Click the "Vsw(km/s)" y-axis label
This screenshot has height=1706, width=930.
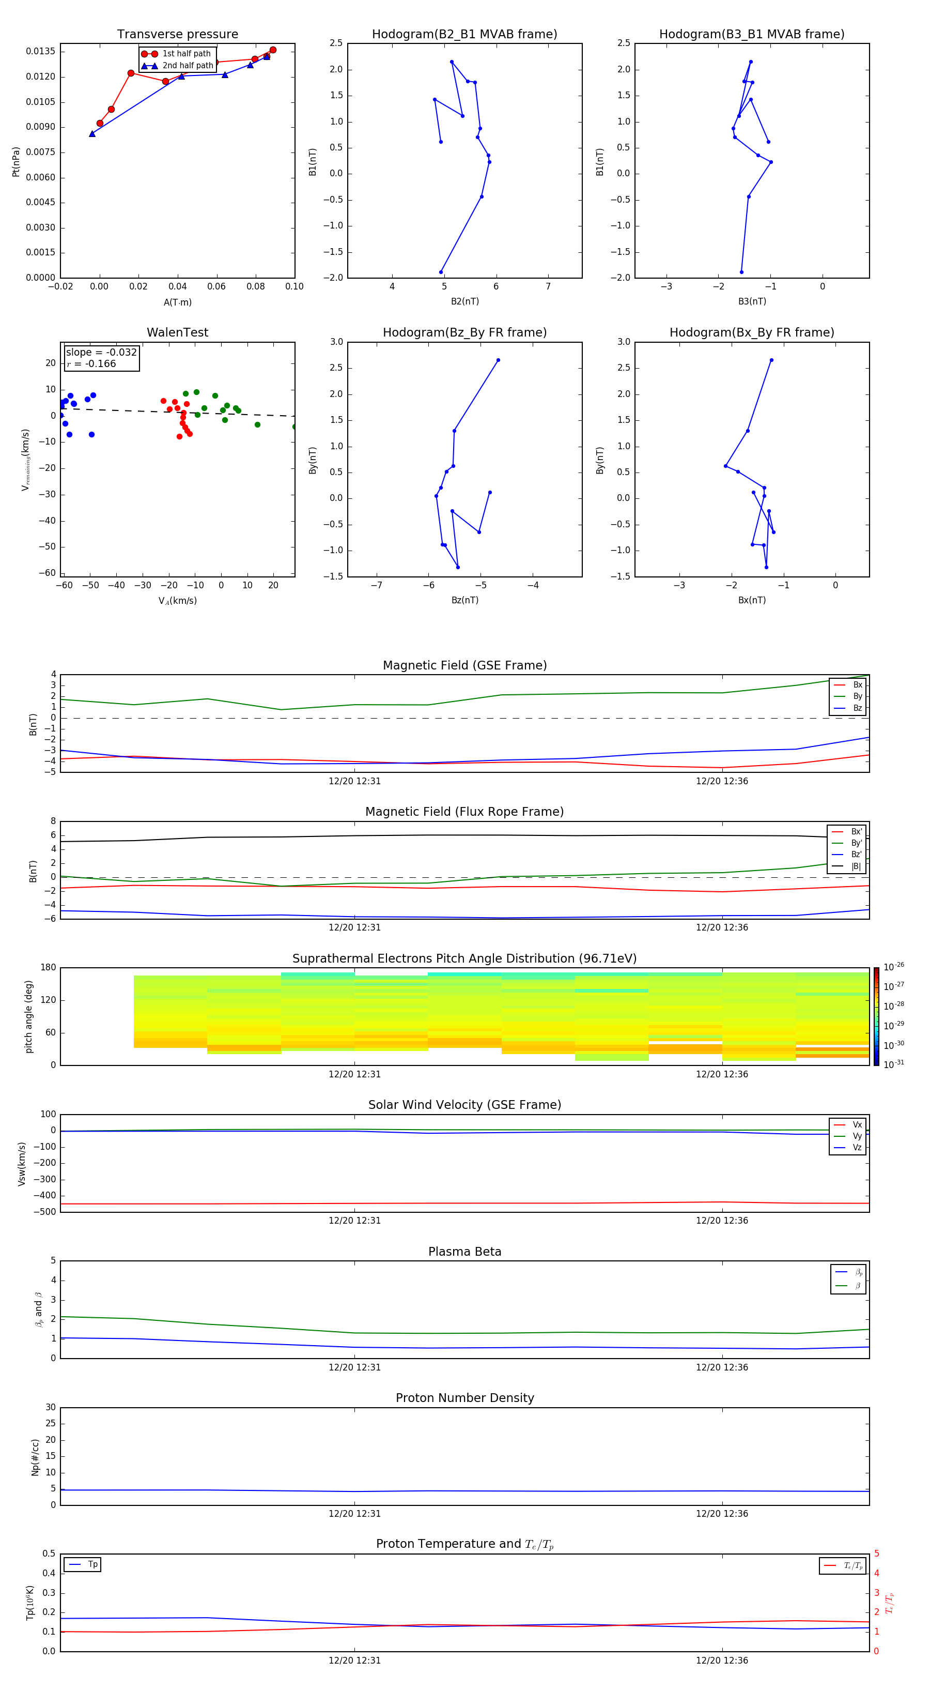22,1164
